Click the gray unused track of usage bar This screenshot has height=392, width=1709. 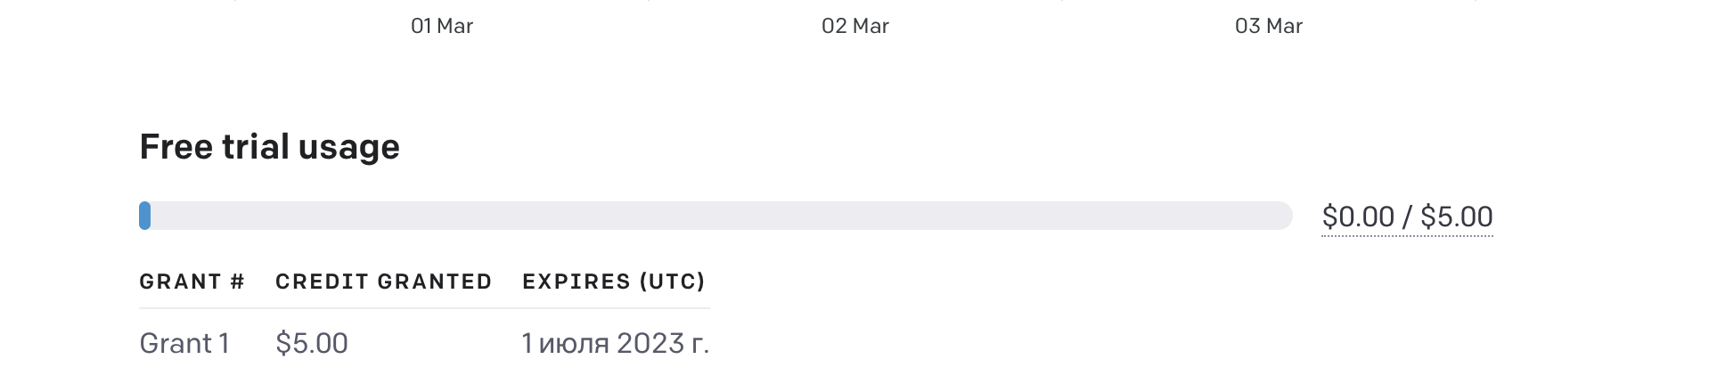point(713,216)
